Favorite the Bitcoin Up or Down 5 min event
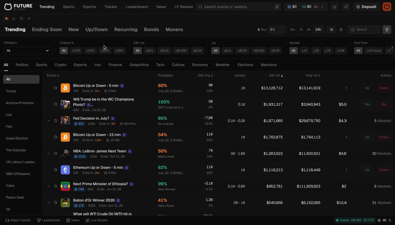 (x=56, y=88)
